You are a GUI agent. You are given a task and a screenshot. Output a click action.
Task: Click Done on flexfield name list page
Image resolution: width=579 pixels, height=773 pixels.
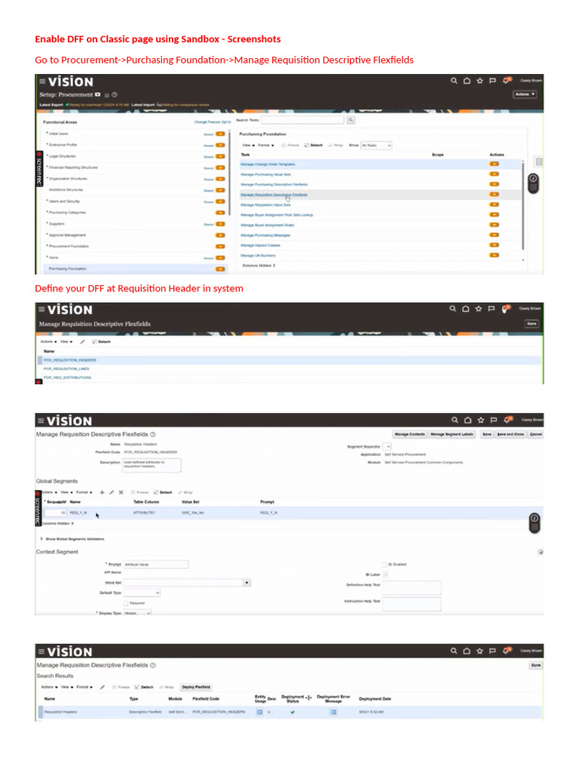tap(532, 324)
